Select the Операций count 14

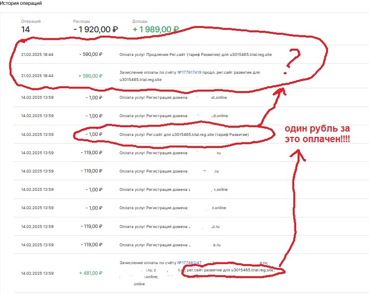pos(26,29)
